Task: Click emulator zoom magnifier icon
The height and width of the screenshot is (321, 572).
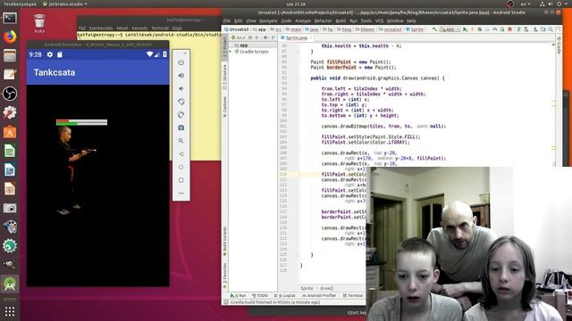Action: point(181,141)
